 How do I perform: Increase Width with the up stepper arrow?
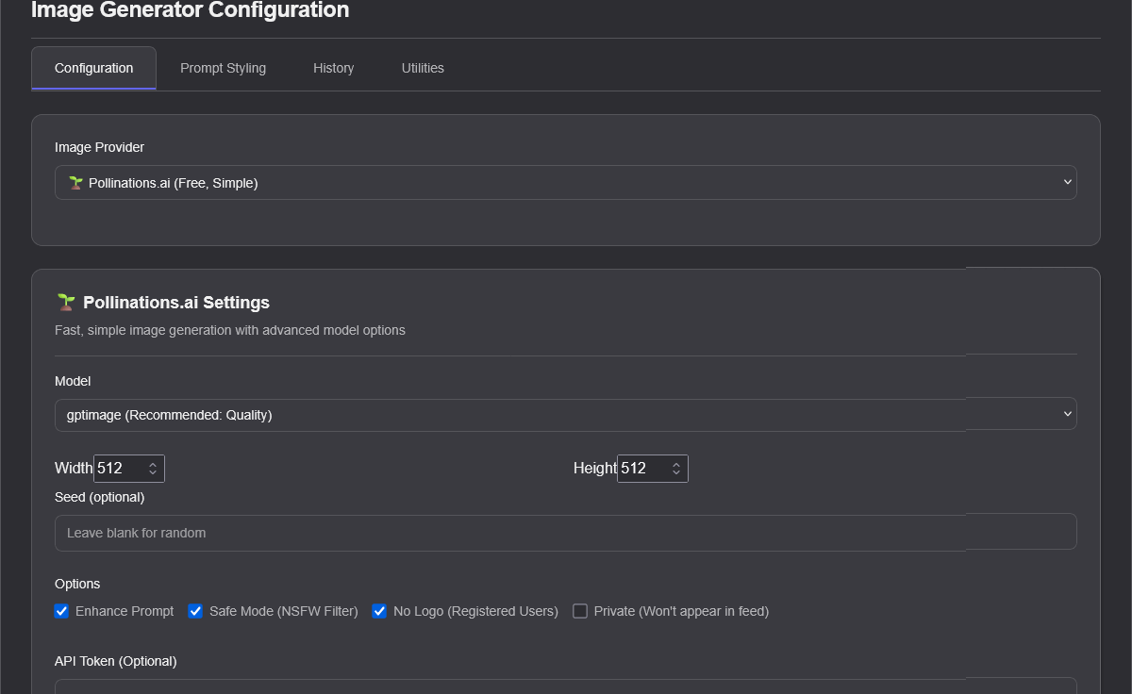[153, 464]
